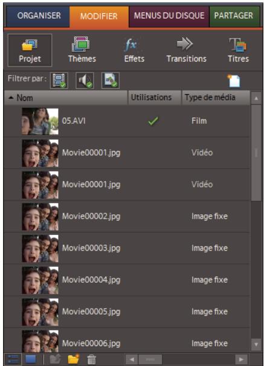Click the Movie00002.jpg thumbnail
Image resolution: width=264 pixels, height=366 pixels.
[x=40, y=217]
